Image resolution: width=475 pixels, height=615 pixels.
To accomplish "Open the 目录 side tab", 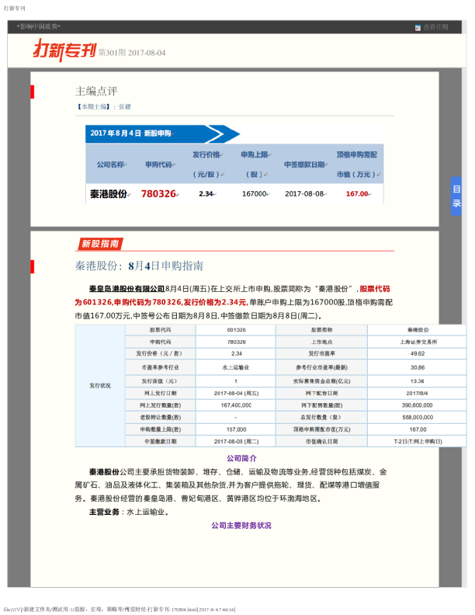I will click(x=456, y=196).
